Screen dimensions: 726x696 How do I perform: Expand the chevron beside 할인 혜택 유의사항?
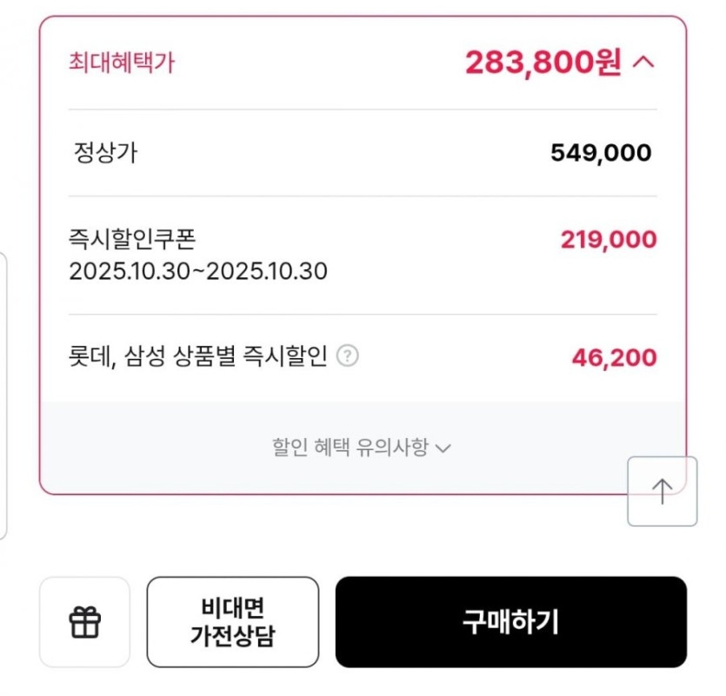(443, 449)
